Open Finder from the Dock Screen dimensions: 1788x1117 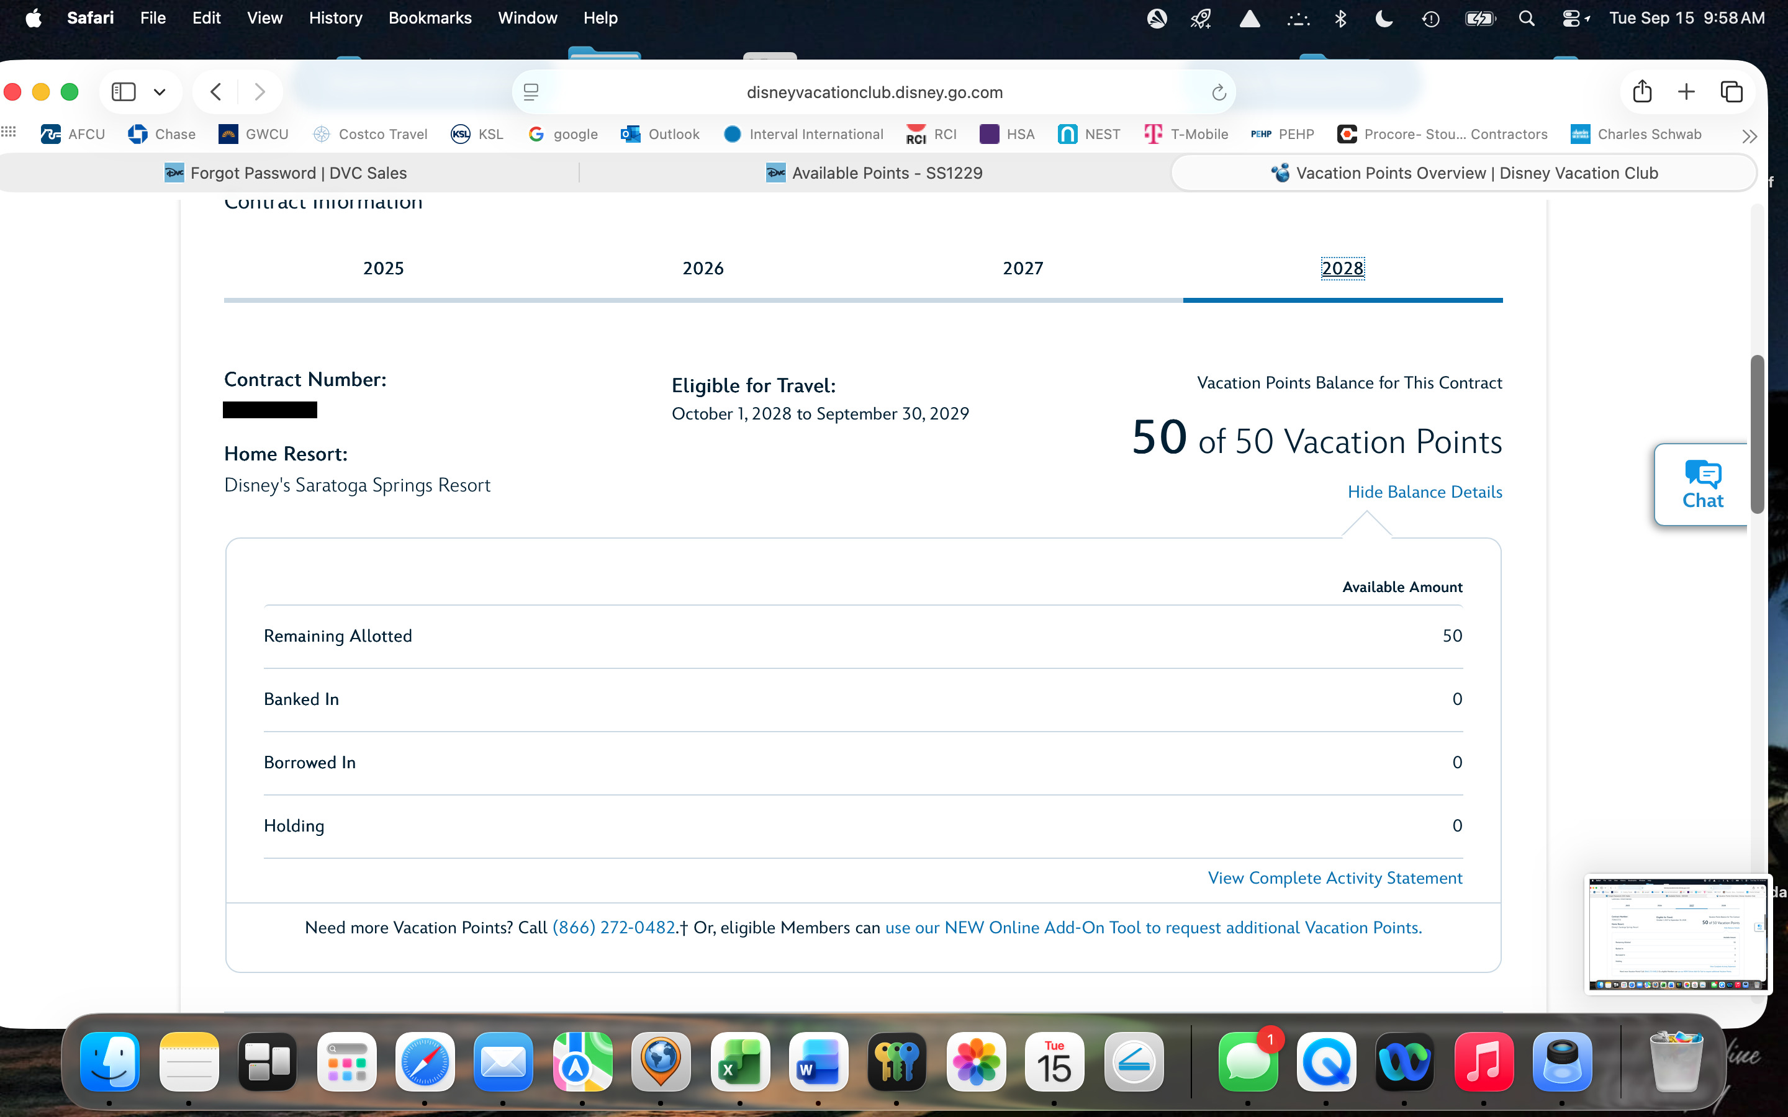pos(109,1062)
